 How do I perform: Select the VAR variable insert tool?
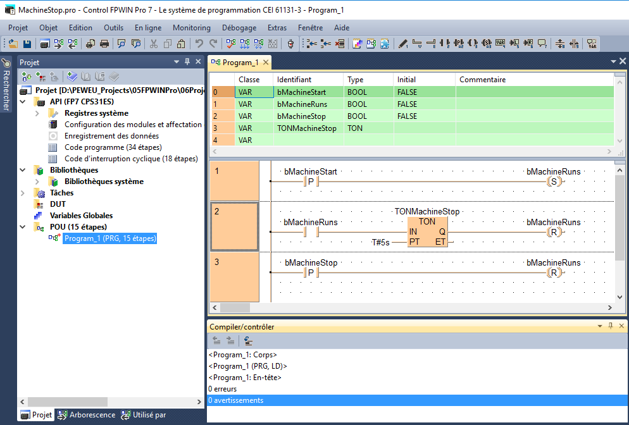500,44
